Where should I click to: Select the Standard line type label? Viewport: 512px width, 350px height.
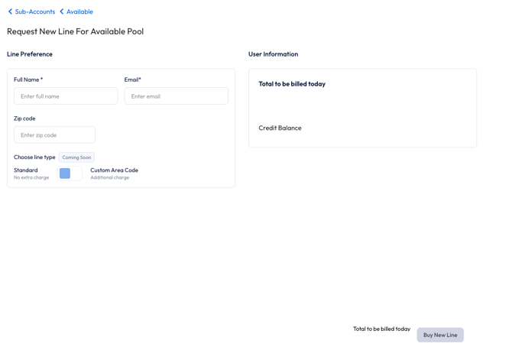(x=26, y=170)
